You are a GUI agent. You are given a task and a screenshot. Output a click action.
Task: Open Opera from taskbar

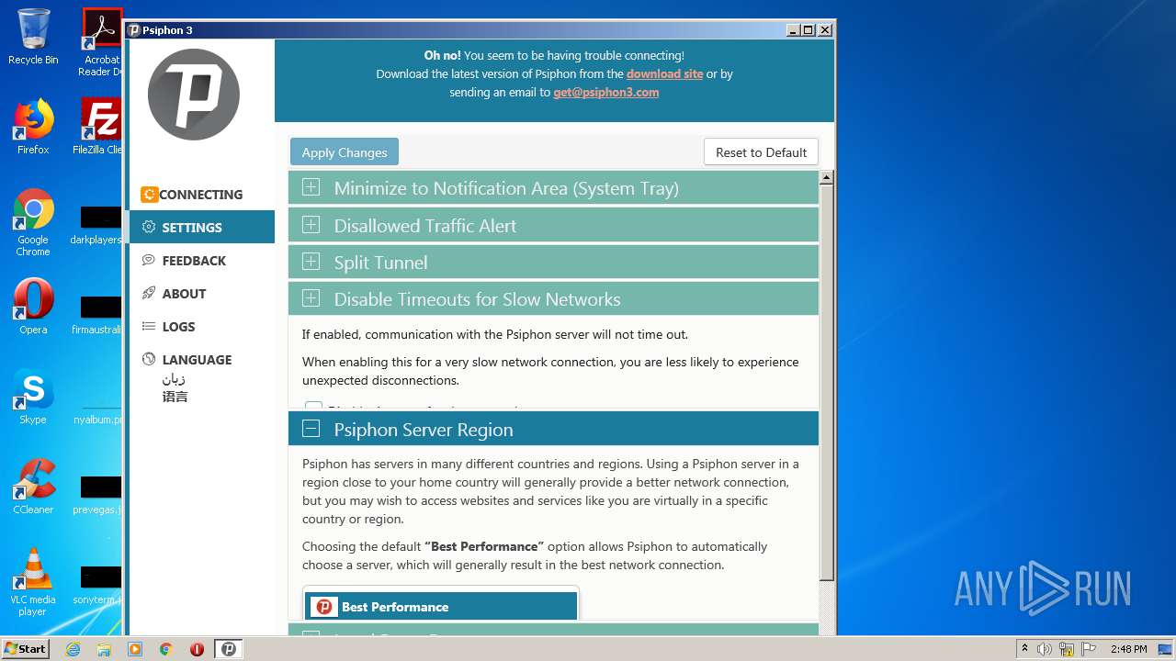[x=197, y=649]
